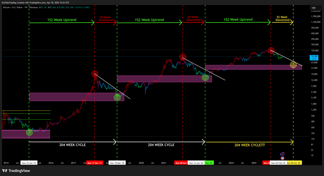Image resolution: width=324 pixels, height=176 pixels.
Task: Select the 2024 year label on time axis
Action: tap(231, 163)
